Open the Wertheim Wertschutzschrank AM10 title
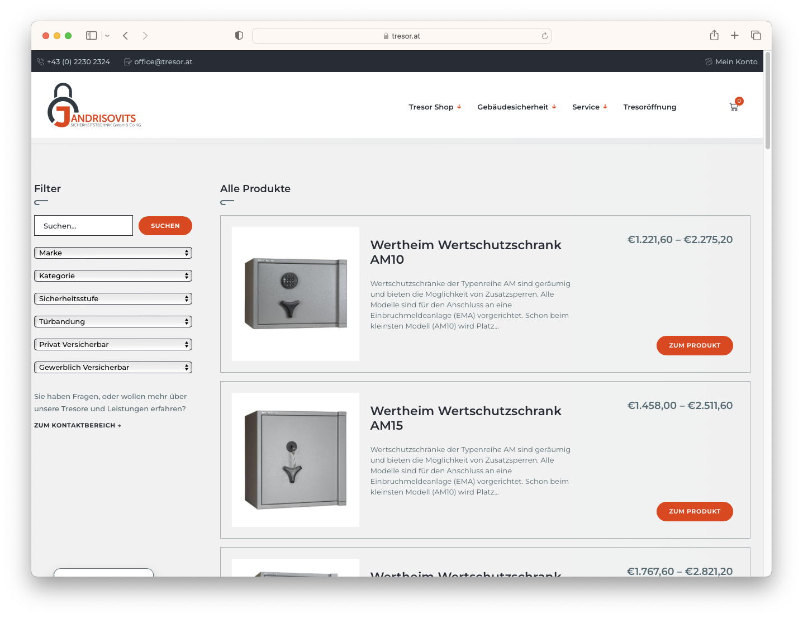 [465, 252]
